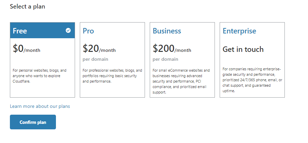Pick the Enterprise plan title
Viewport: 308px width, 143px height.
point(239,31)
